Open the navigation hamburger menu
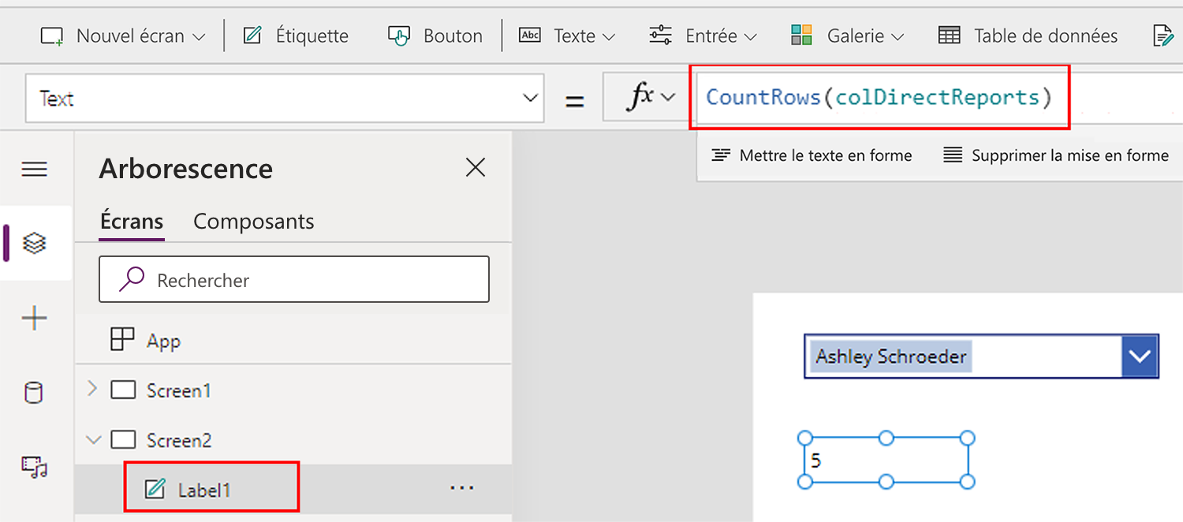The width and height of the screenshot is (1183, 522). [x=34, y=169]
